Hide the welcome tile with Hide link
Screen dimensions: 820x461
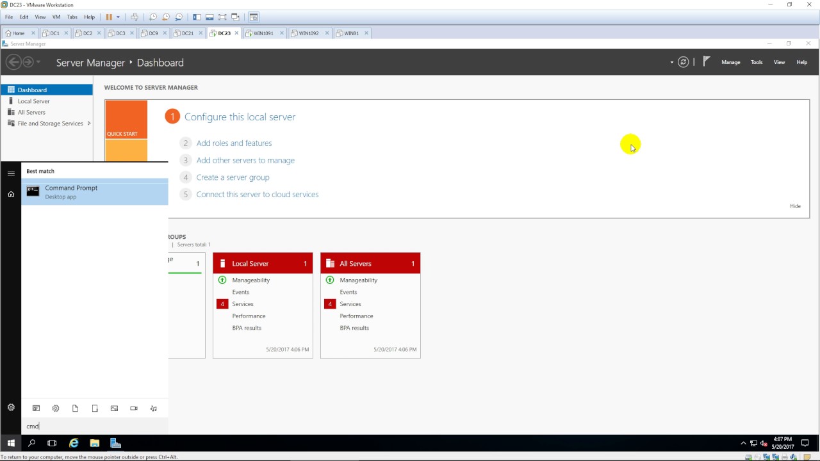(795, 206)
